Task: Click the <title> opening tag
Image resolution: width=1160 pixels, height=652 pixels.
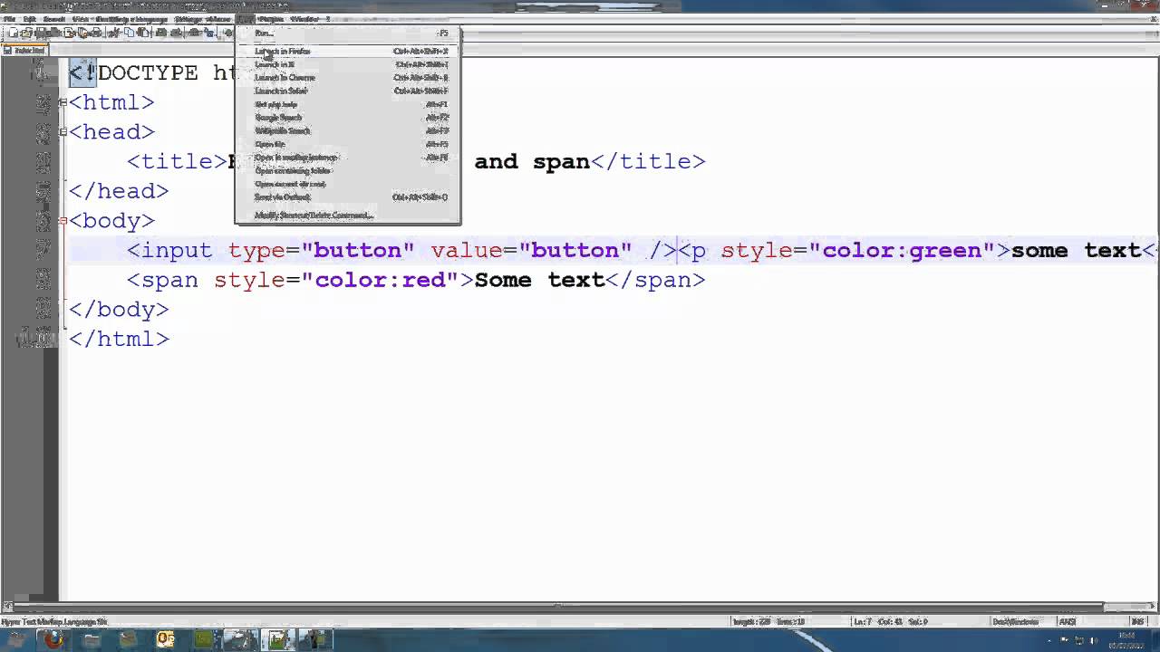Action: click(x=177, y=162)
